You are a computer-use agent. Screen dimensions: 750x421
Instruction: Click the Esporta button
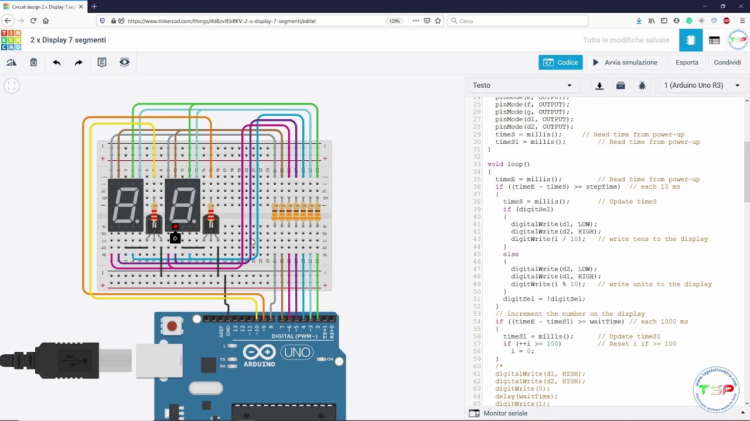click(687, 63)
